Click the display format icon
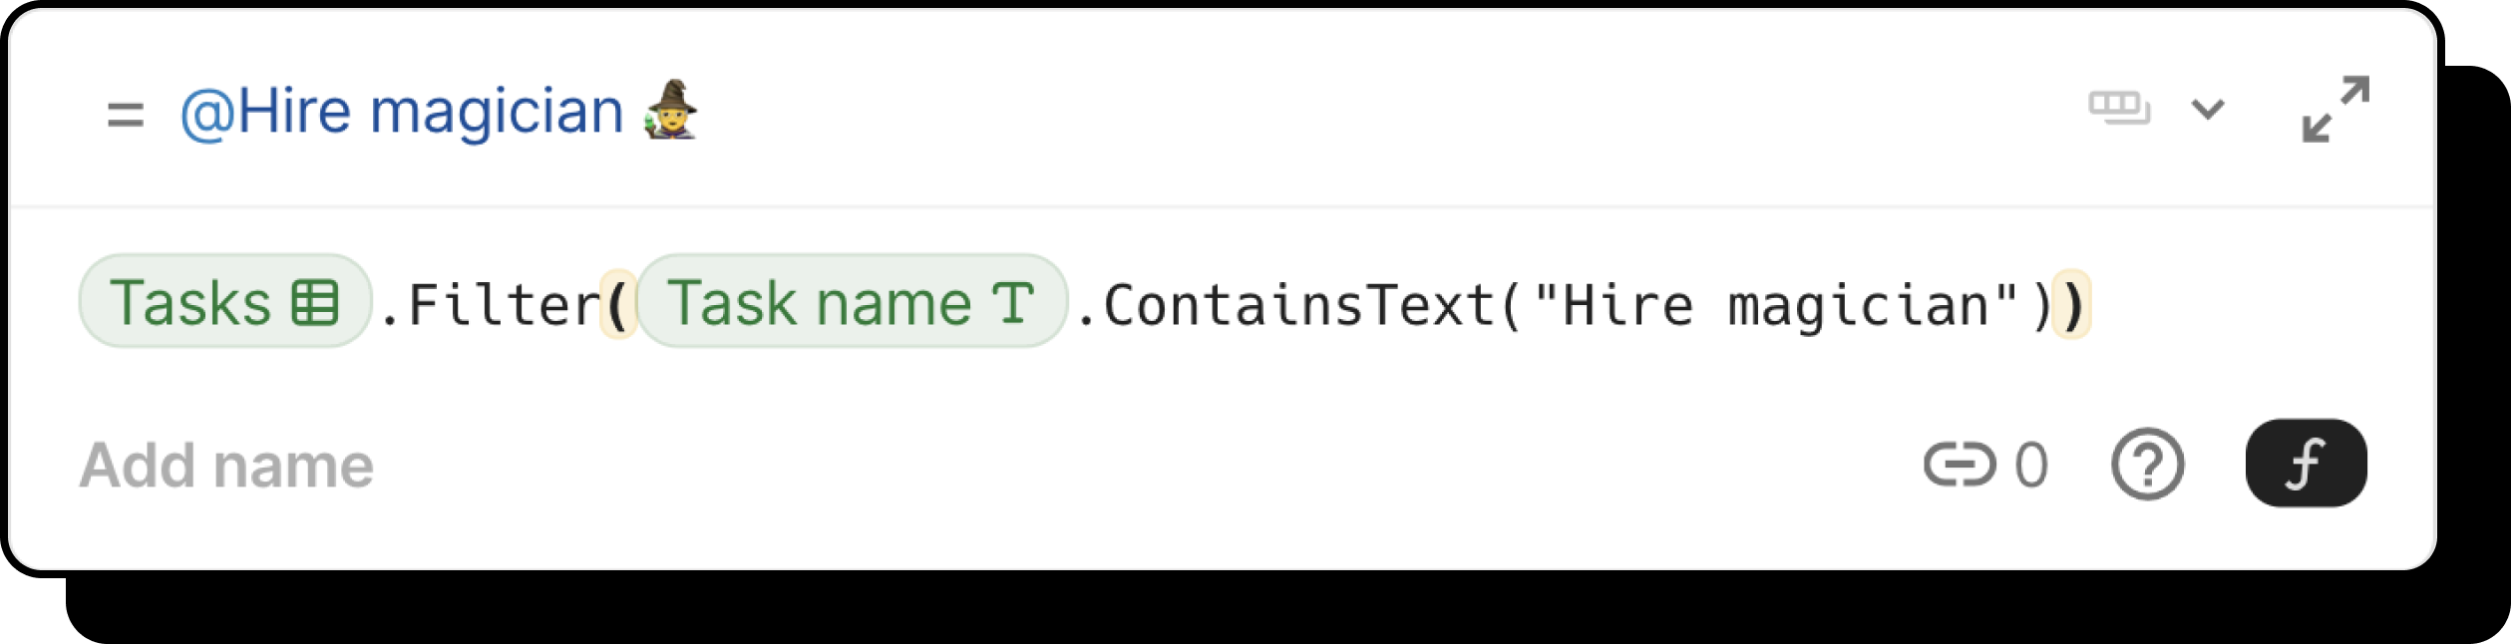2511x644 pixels. pyautogui.click(x=2119, y=107)
